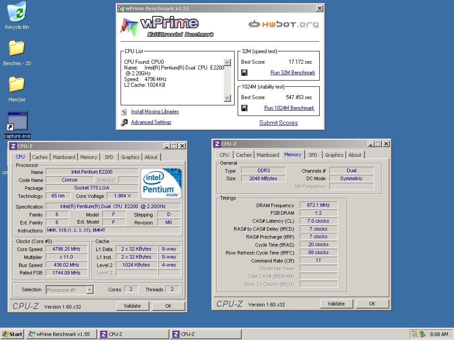The image size is (454, 340).
Task: Click Run 32M Benchmark link
Action: click(293, 73)
